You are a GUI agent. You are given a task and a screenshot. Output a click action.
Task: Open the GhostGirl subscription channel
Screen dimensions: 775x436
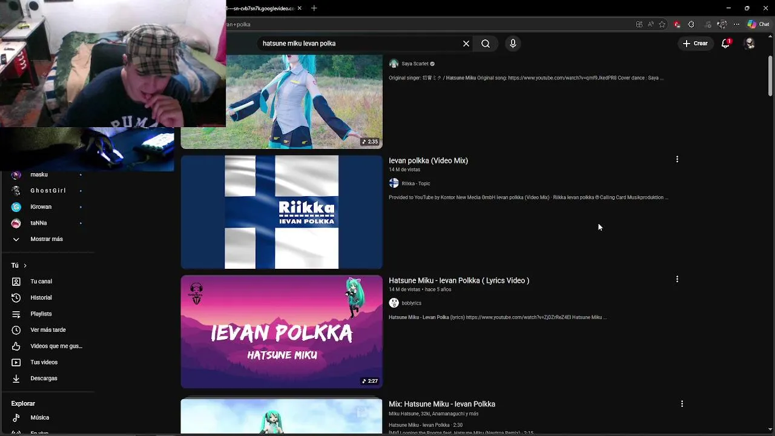(x=47, y=191)
